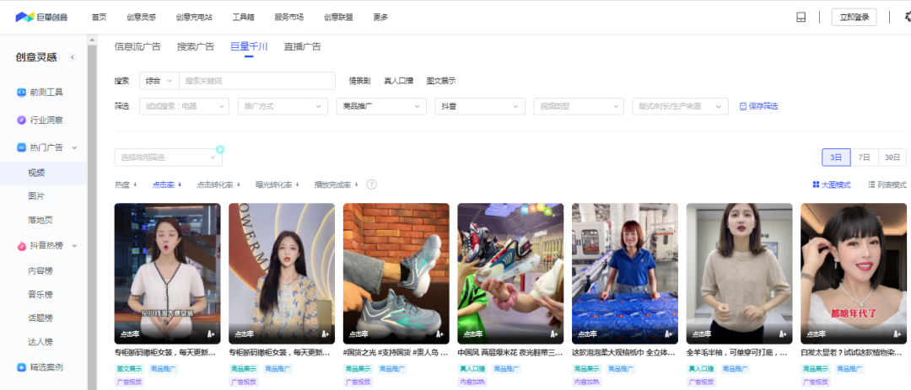Click the 立即登录 button

tap(854, 18)
